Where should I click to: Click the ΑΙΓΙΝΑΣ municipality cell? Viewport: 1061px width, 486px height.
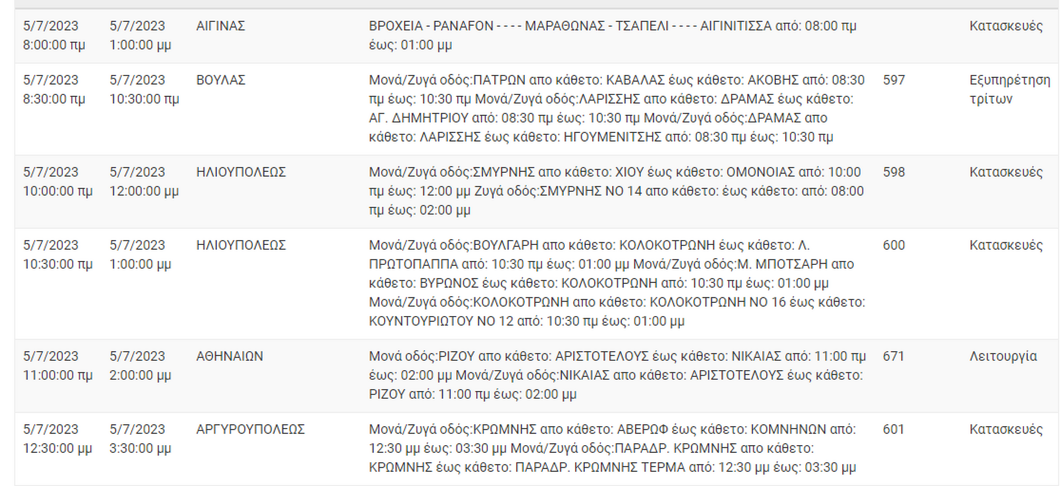click(x=220, y=26)
